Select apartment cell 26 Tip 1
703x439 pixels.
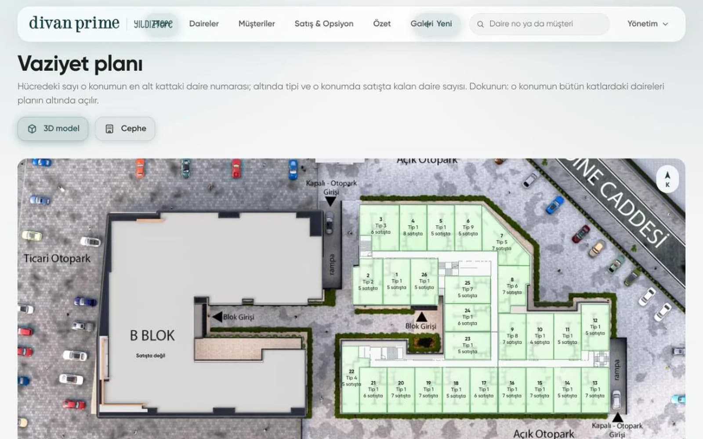point(424,281)
